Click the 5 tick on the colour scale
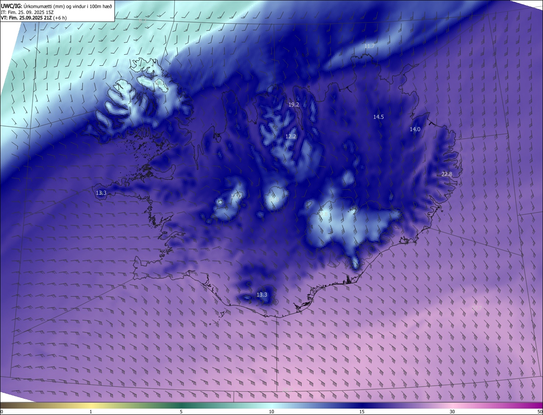 (x=181, y=412)
